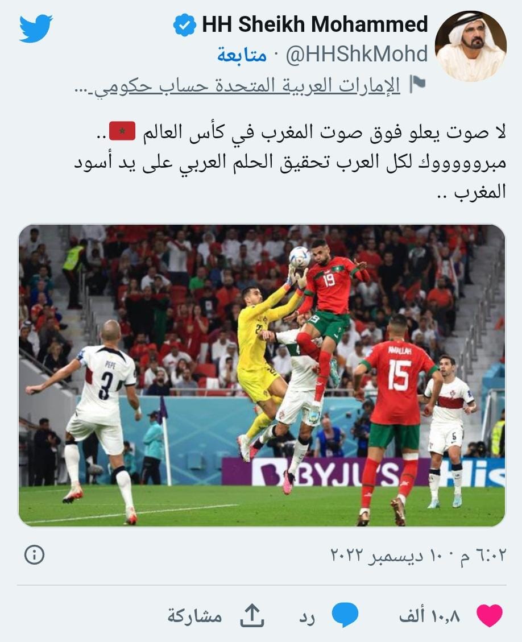Open the @HHShkMohd handle link
522x642 pixels.
[357, 54]
